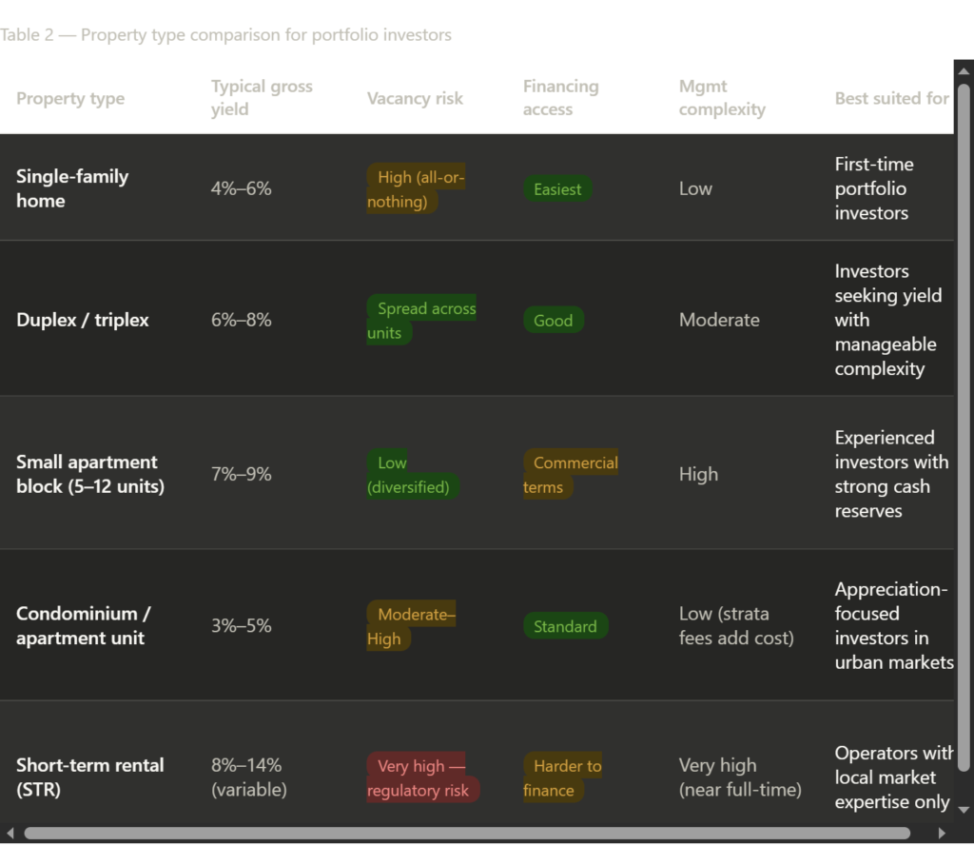Click the horizontal scrollbar thumb
This screenshot has height=865, width=974.
(x=466, y=833)
